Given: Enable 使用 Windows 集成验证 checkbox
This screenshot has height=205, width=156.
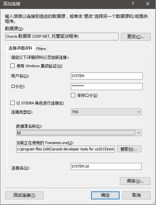Looking at the screenshot, I should [13, 66].
